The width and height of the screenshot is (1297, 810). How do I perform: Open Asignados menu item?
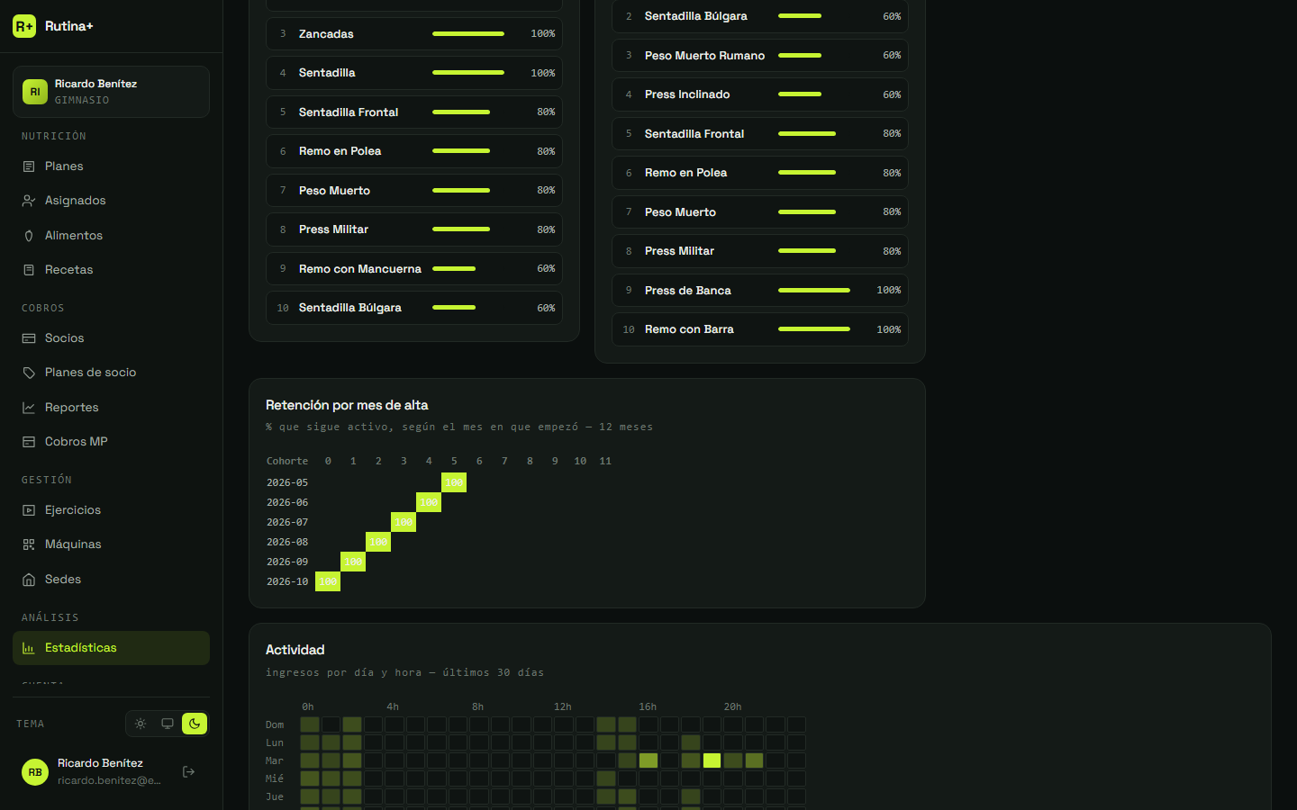111,201
